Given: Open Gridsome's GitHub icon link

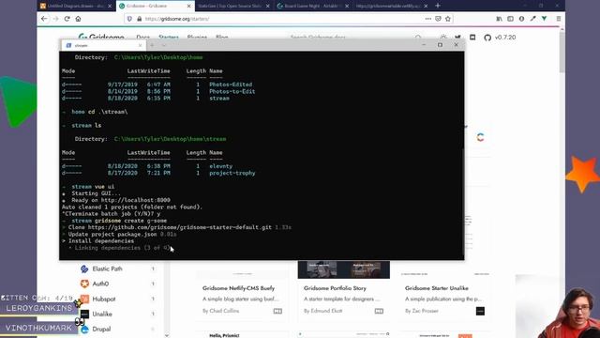Looking at the screenshot, I should tap(487, 38).
